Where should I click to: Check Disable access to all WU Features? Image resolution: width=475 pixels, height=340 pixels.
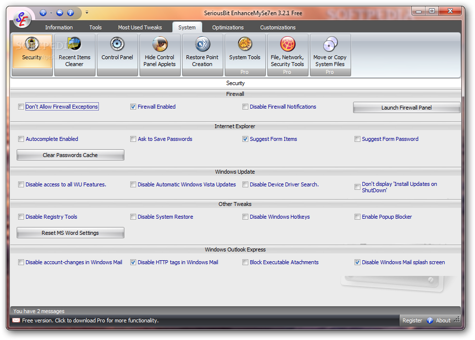[x=21, y=184]
